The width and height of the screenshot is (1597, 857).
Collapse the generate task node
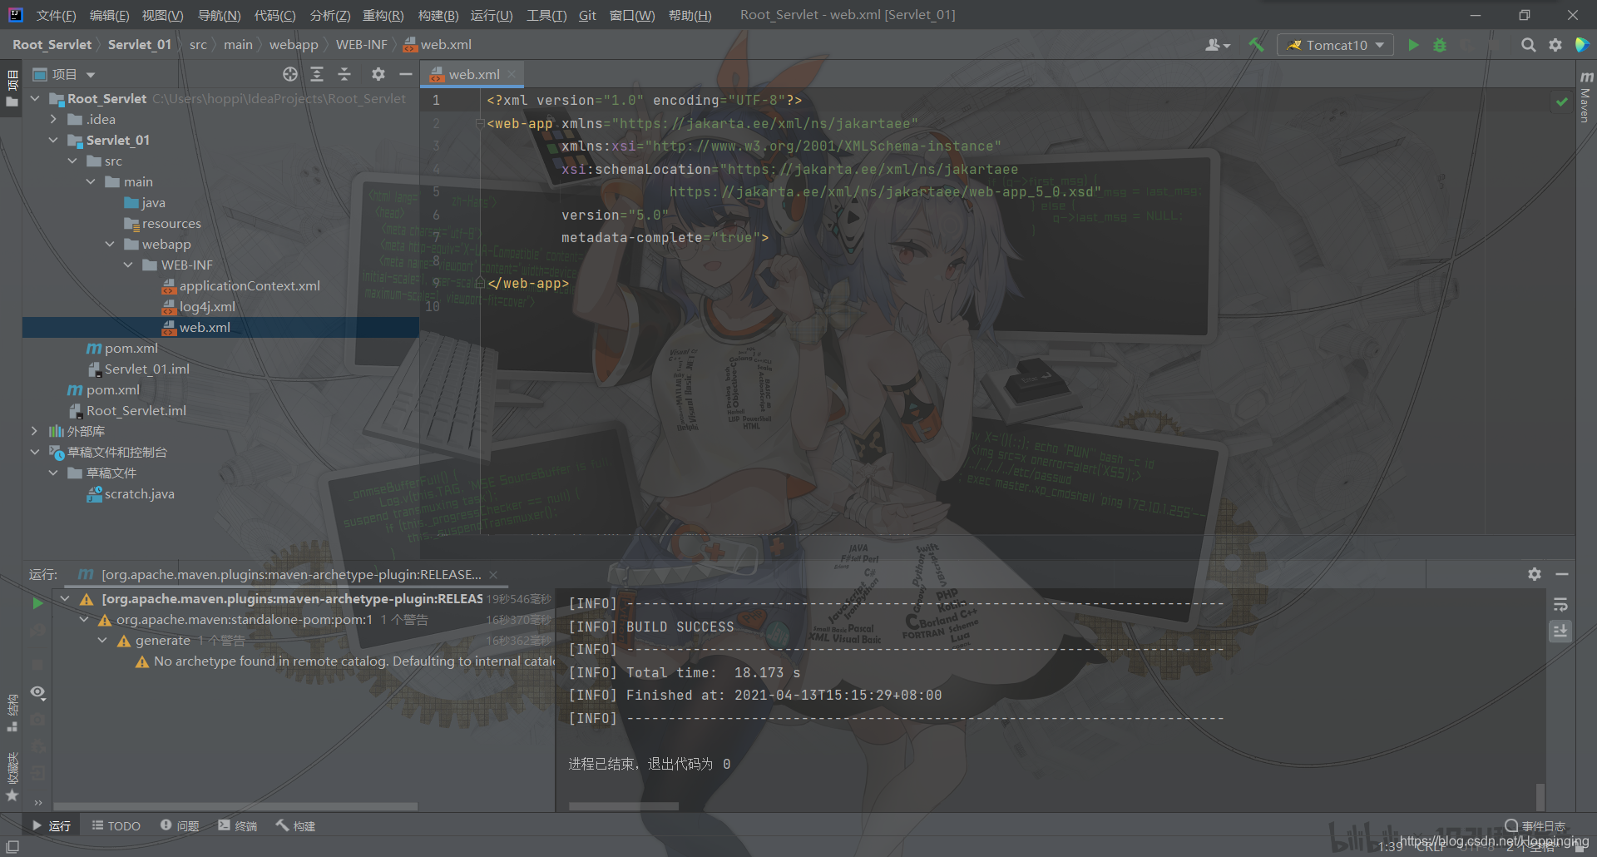pyautogui.click(x=102, y=641)
